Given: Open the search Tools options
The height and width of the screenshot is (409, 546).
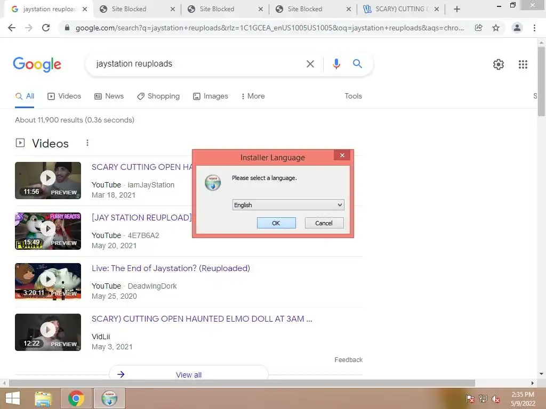Looking at the screenshot, I should click(353, 96).
